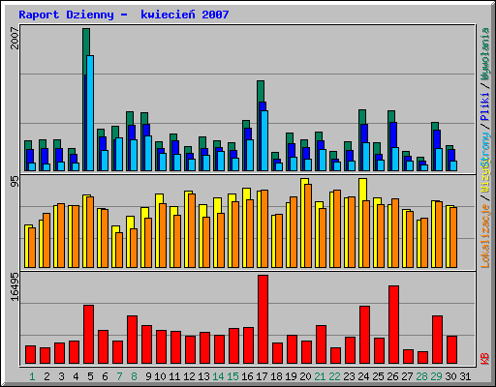Click green weekend day label "14"
This screenshot has width=496, height=387.
pos(218,376)
